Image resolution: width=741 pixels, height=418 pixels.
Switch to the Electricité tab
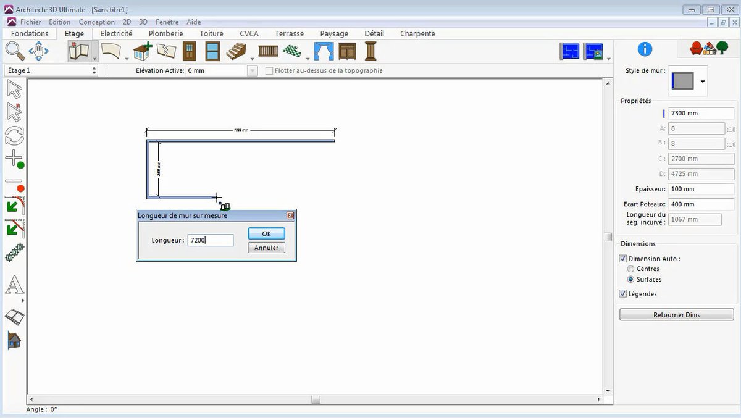[116, 33]
